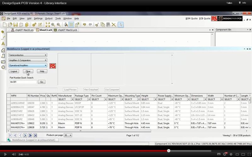Image resolution: width=252 pixels, height=157 pixels.
Task: Choose the Add Text 'A' tool
Action: (3, 44)
